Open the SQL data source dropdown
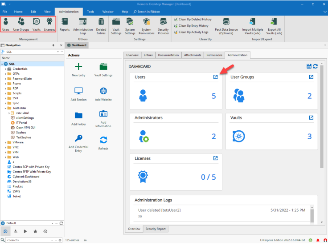328x246 pixels. 58,52
